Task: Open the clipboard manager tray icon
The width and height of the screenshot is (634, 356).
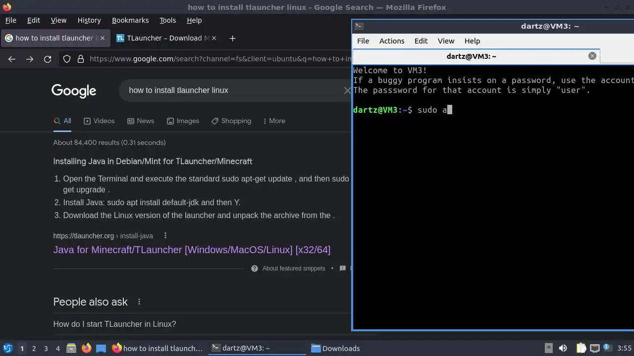Action: (x=581, y=348)
